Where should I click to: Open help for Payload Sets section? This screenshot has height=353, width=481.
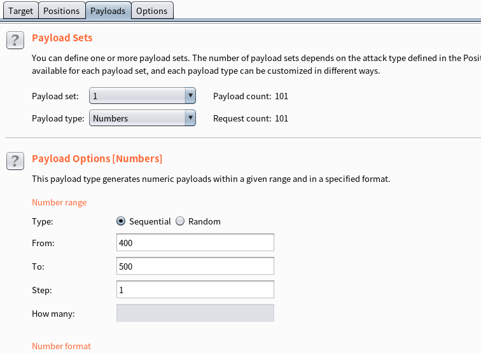point(15,40)
